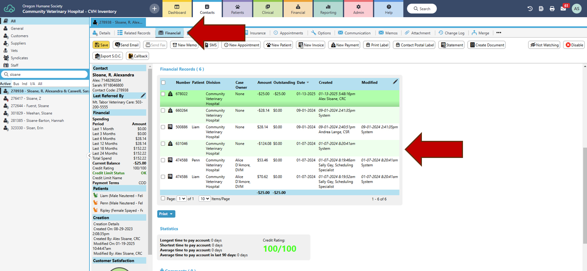This screenshot has width=587, height=271.
Task: Filter contacts by Staff
Action: [x=14, y=65]
